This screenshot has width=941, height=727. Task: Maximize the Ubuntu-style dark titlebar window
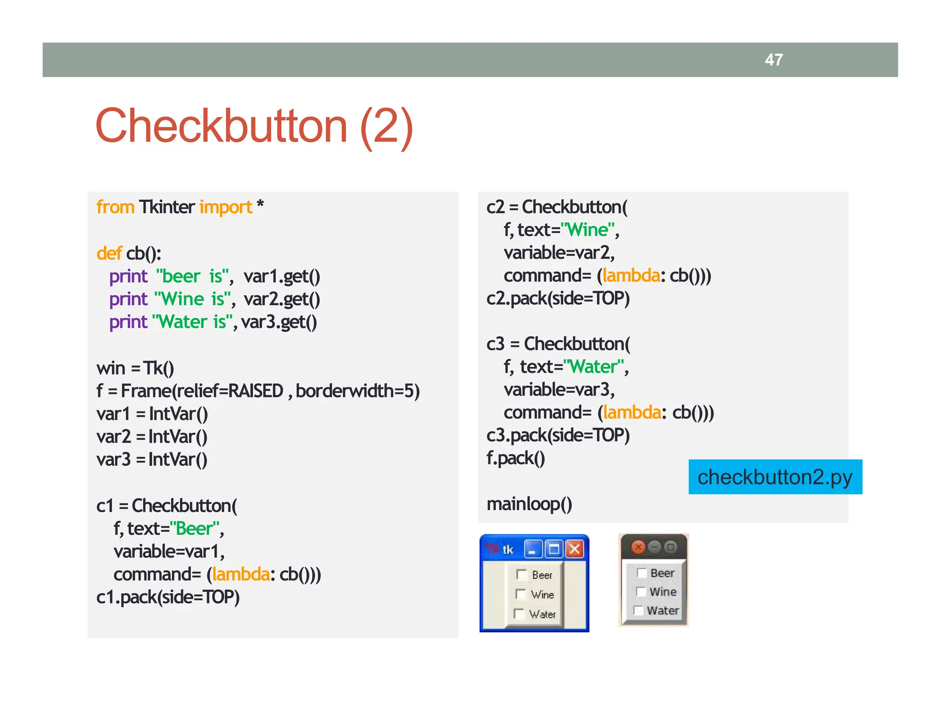click(670, 547)
